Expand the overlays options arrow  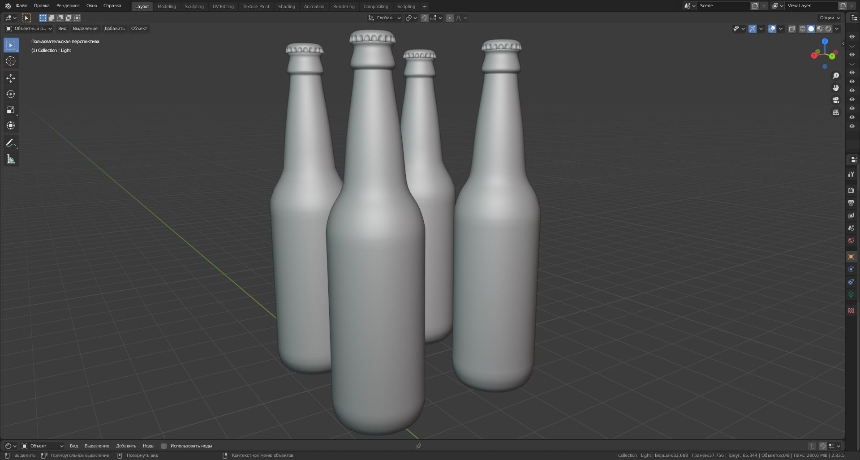point(781,29)
